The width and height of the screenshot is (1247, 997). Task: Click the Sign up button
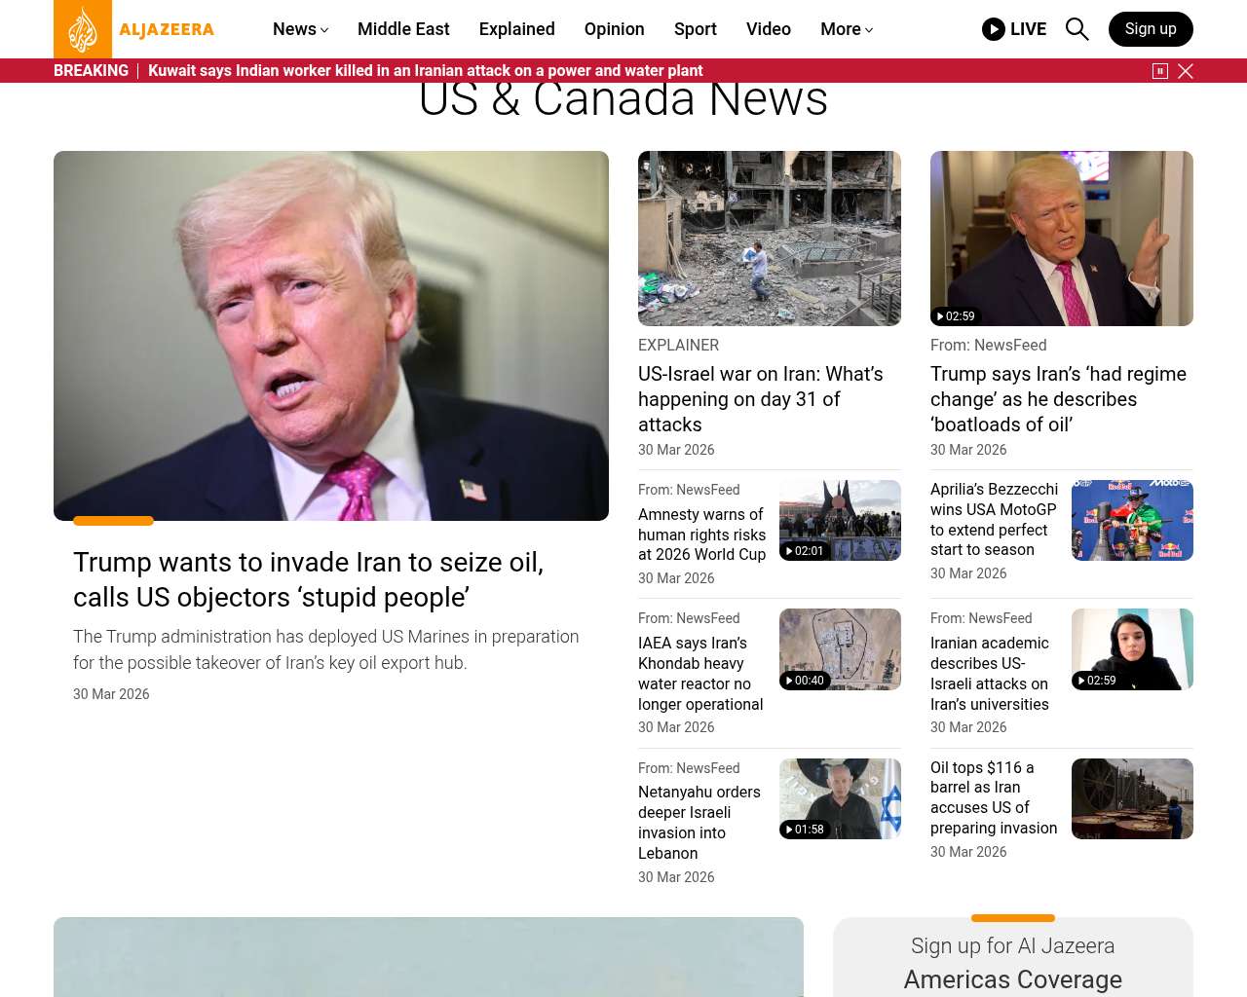(1151, 29)
